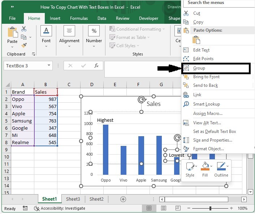Expand the Alignment group dropdown
255x214 pixels.
pos(69,35)
